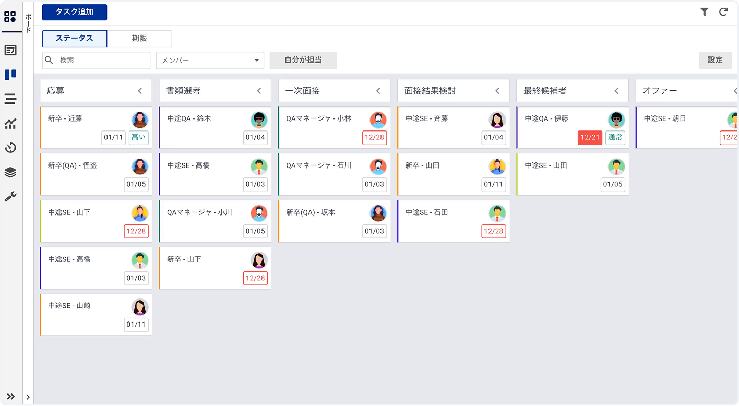Open the layers stack icon in sidebar

(10, 172)
